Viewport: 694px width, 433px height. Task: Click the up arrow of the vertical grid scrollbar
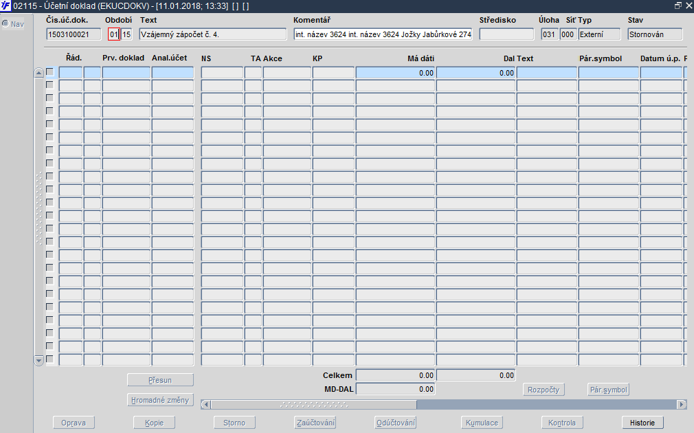click(39, 73)
